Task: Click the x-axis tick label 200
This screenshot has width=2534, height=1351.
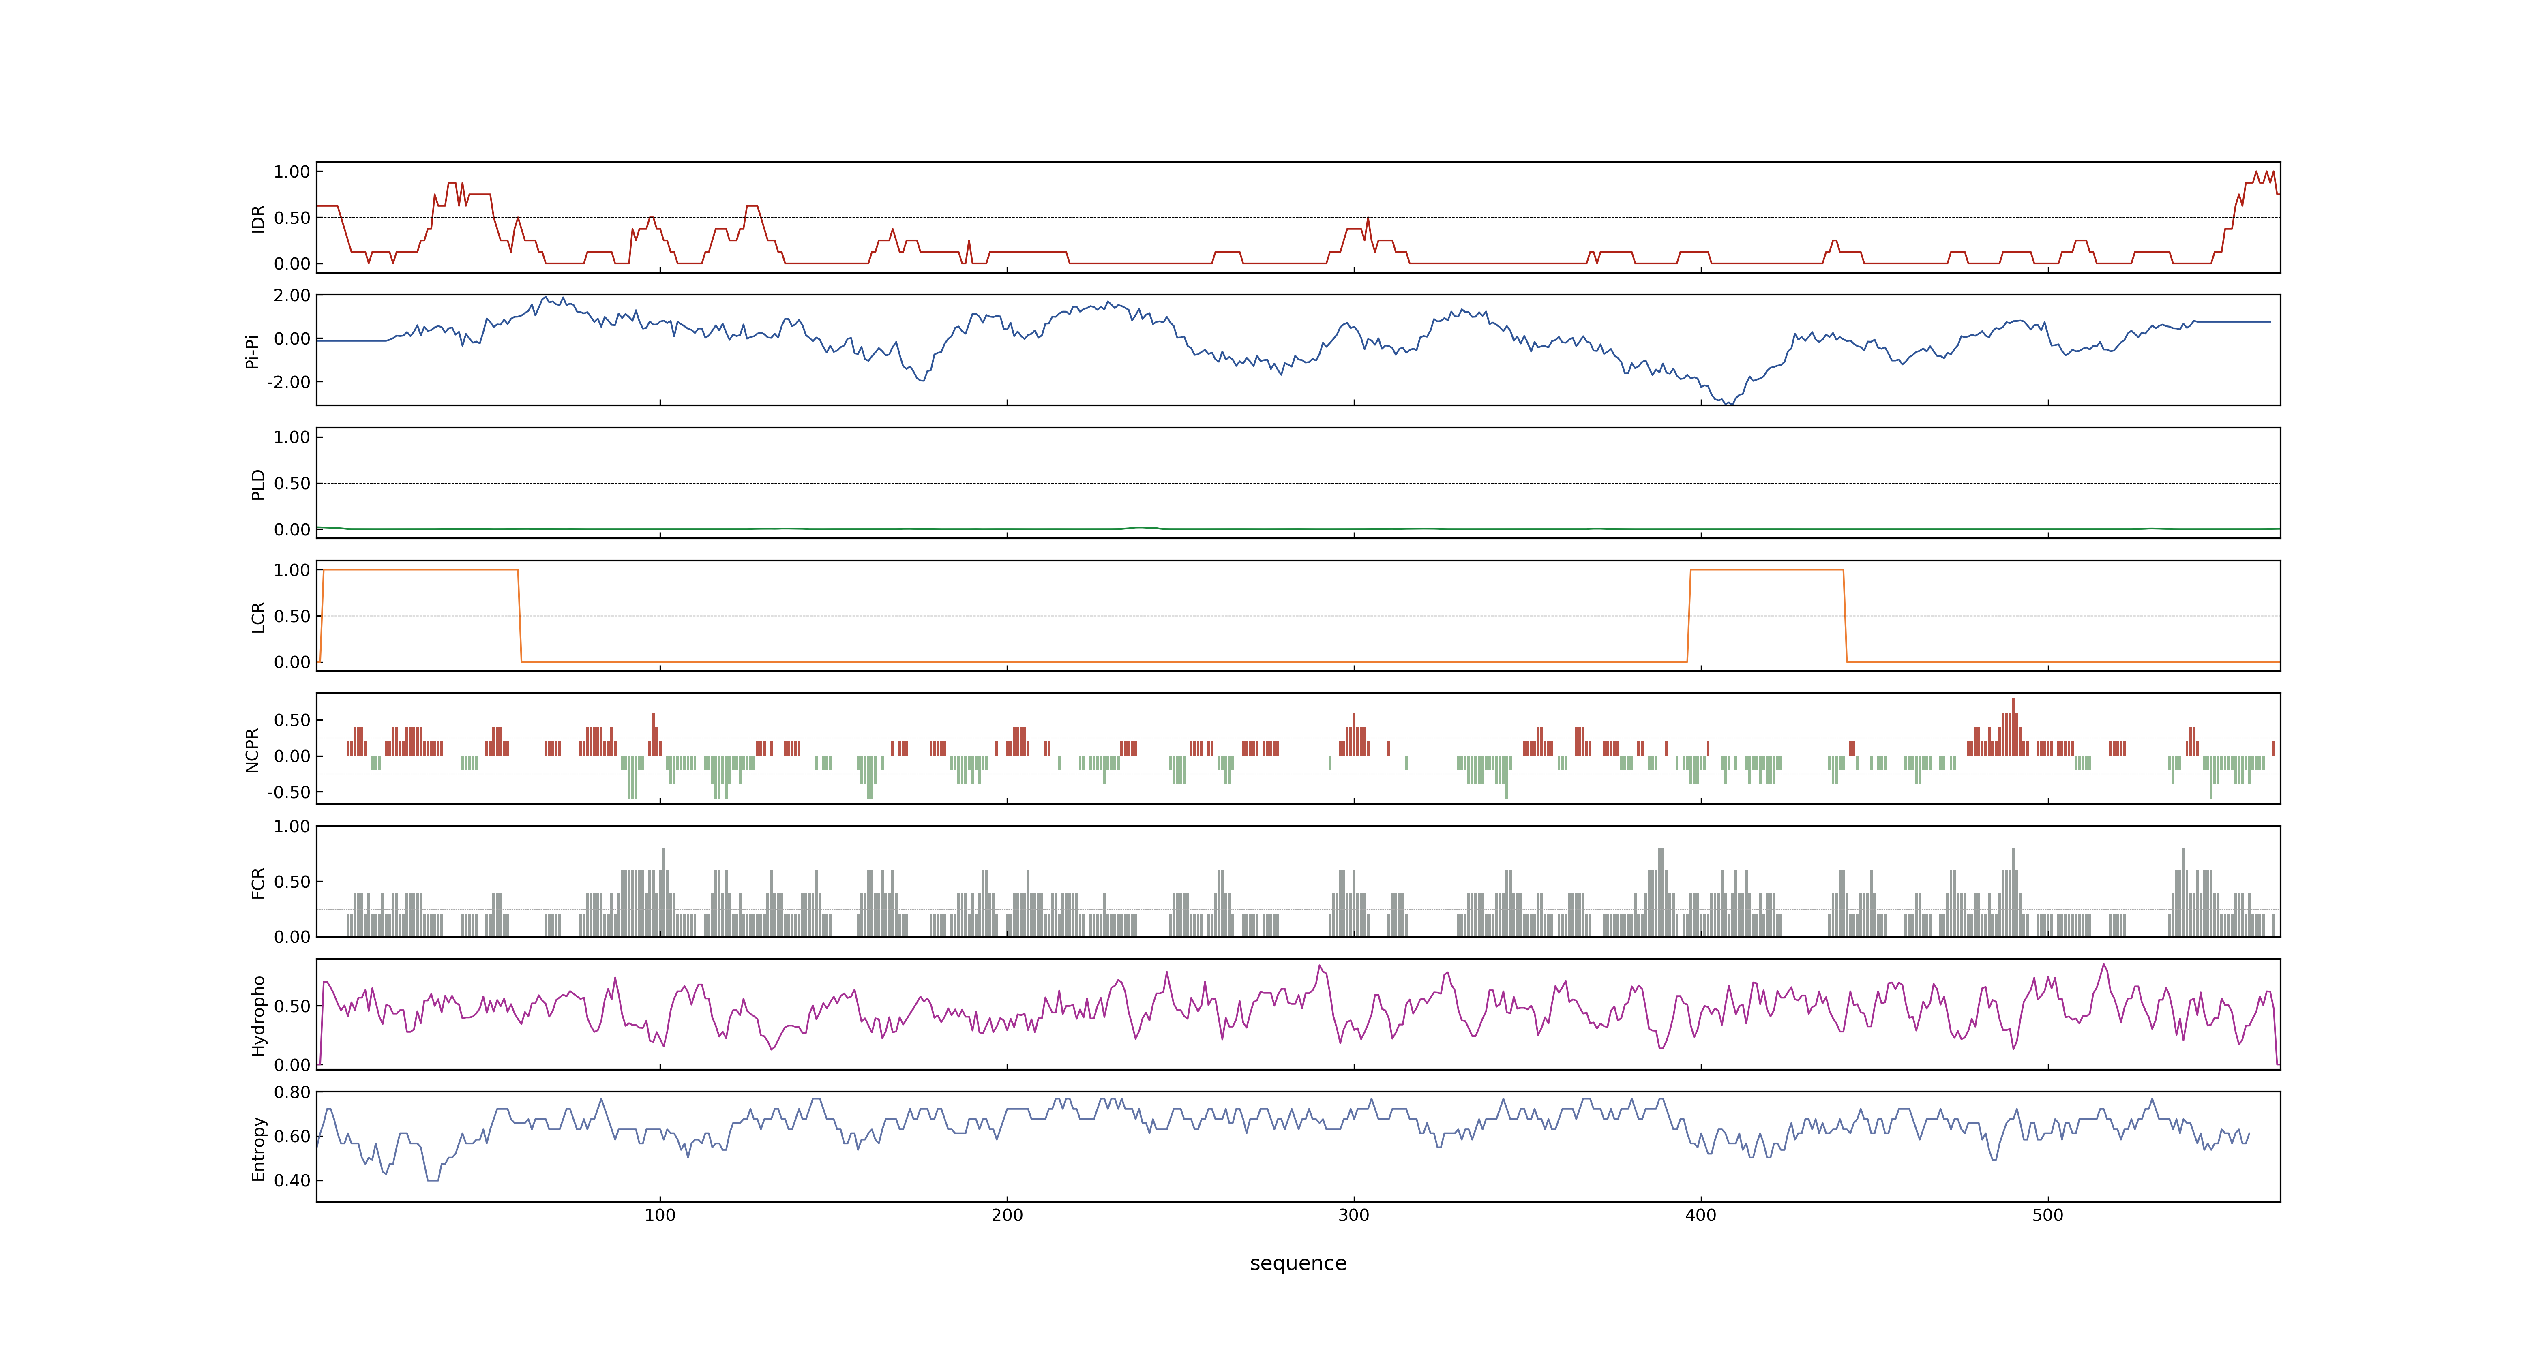Action: point(1006,1214)
